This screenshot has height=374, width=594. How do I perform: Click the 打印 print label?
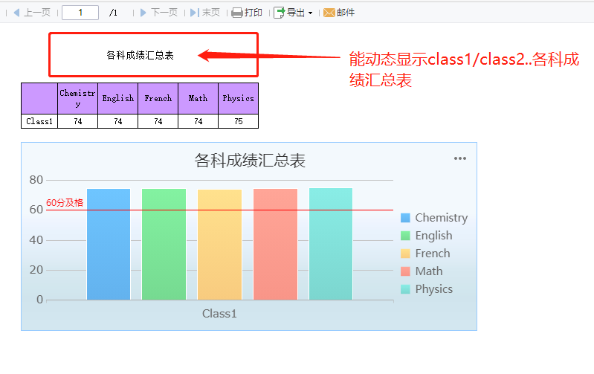coord(253,13)
